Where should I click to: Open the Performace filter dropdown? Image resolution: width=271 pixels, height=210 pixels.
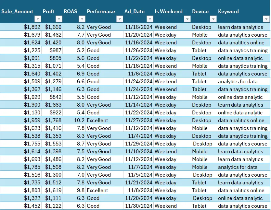pos(120,19)
